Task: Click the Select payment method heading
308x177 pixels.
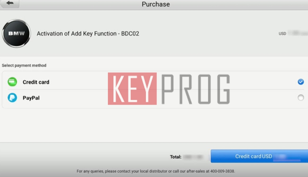Action: point(24,66)
